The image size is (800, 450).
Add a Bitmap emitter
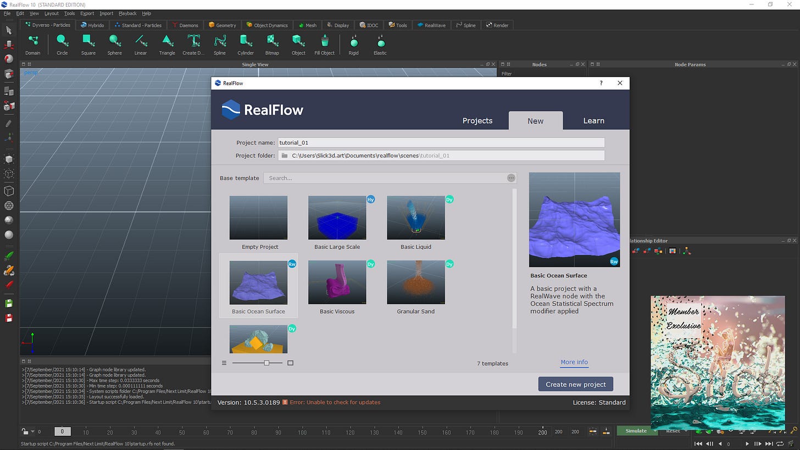[272, 44]
